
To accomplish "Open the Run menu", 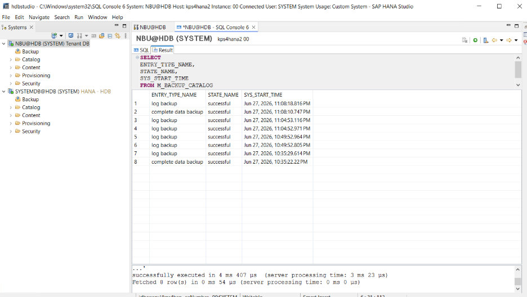I will pos(79,17).
